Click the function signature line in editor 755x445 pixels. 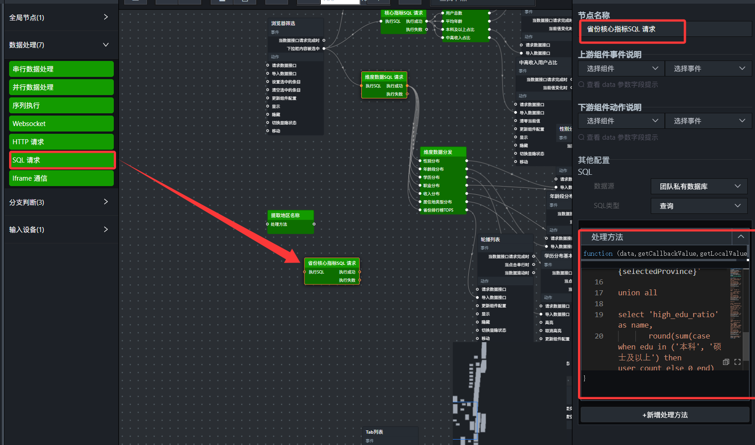point(665,253)
